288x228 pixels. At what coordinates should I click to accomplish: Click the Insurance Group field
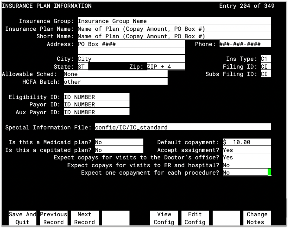(174, 20)
